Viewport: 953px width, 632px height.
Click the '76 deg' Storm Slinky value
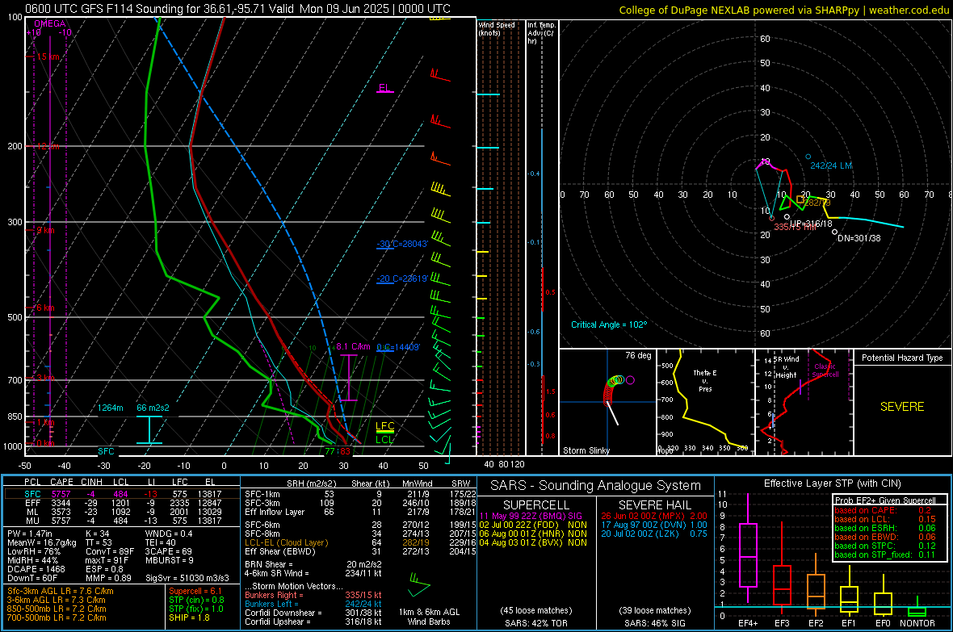tap(638, 355)
